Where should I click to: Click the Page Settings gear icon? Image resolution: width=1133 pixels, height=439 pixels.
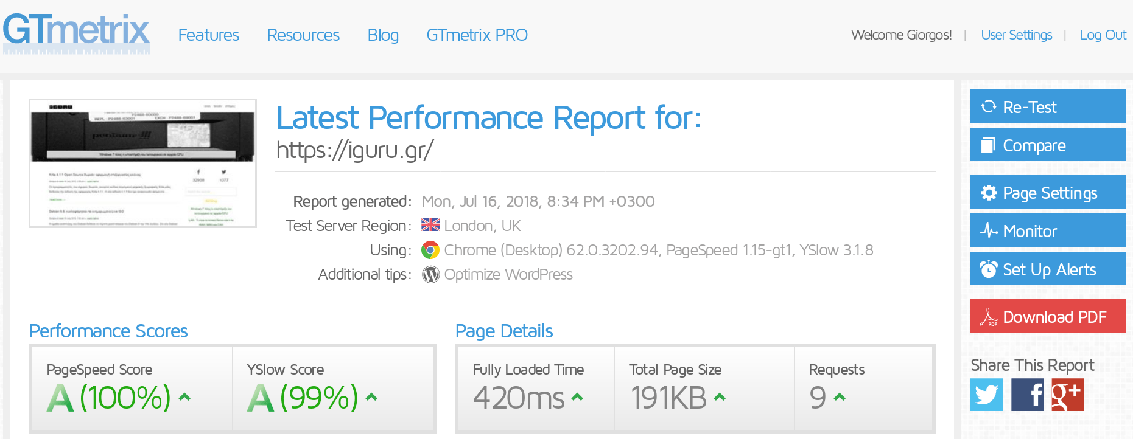click(989, 193)
